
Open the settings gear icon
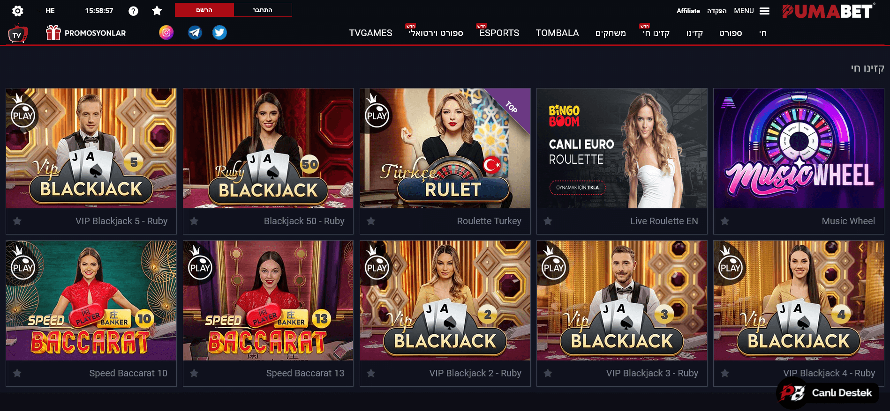pos(18,11)
